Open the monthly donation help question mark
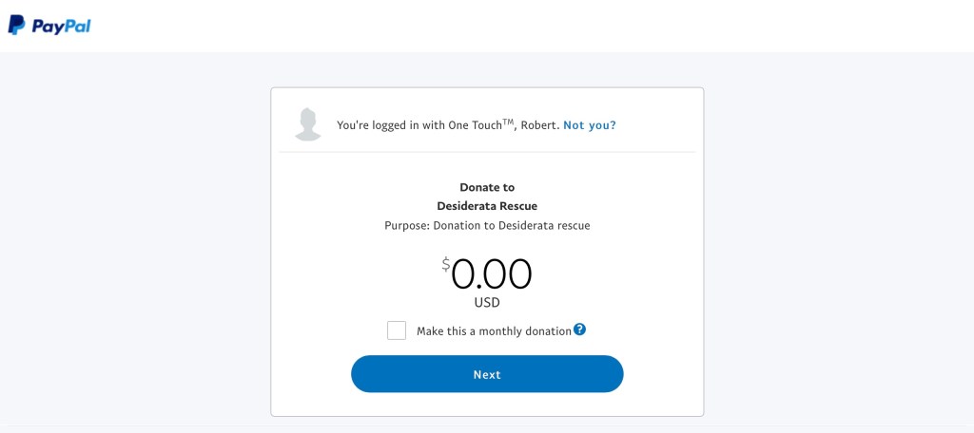Screen dimensions: 974x433 (579, 329)
